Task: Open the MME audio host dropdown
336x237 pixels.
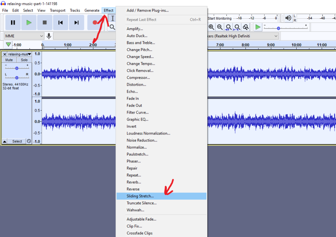Action: [x=24, y=36]
